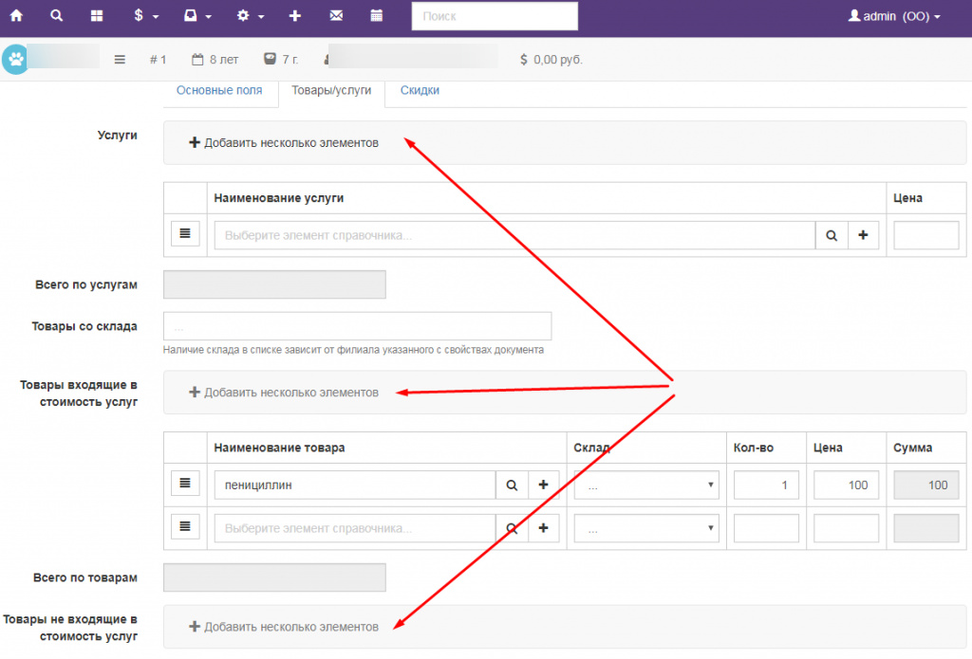This screenshot has height=659, width=972.
Task: Click plus icon in empty product row
Action: point(544,528)
